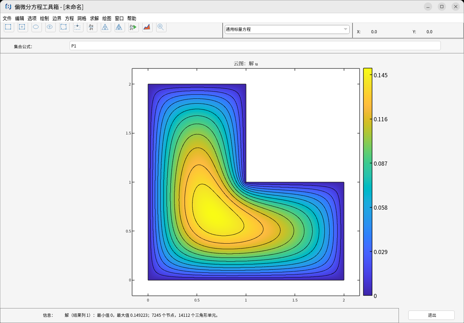Click the X coordinate readout value
Screen dimensions: 464x323
click(x=374, y=32)
